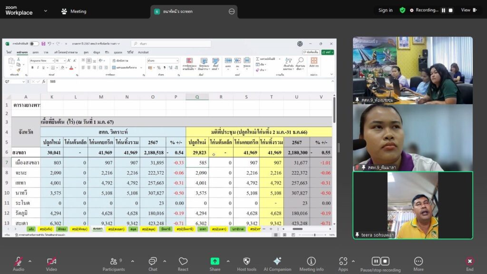Switch to the Acrobat ribbon tab
The width and height of the screenshot is (487, 274).
tap(143, 52)
